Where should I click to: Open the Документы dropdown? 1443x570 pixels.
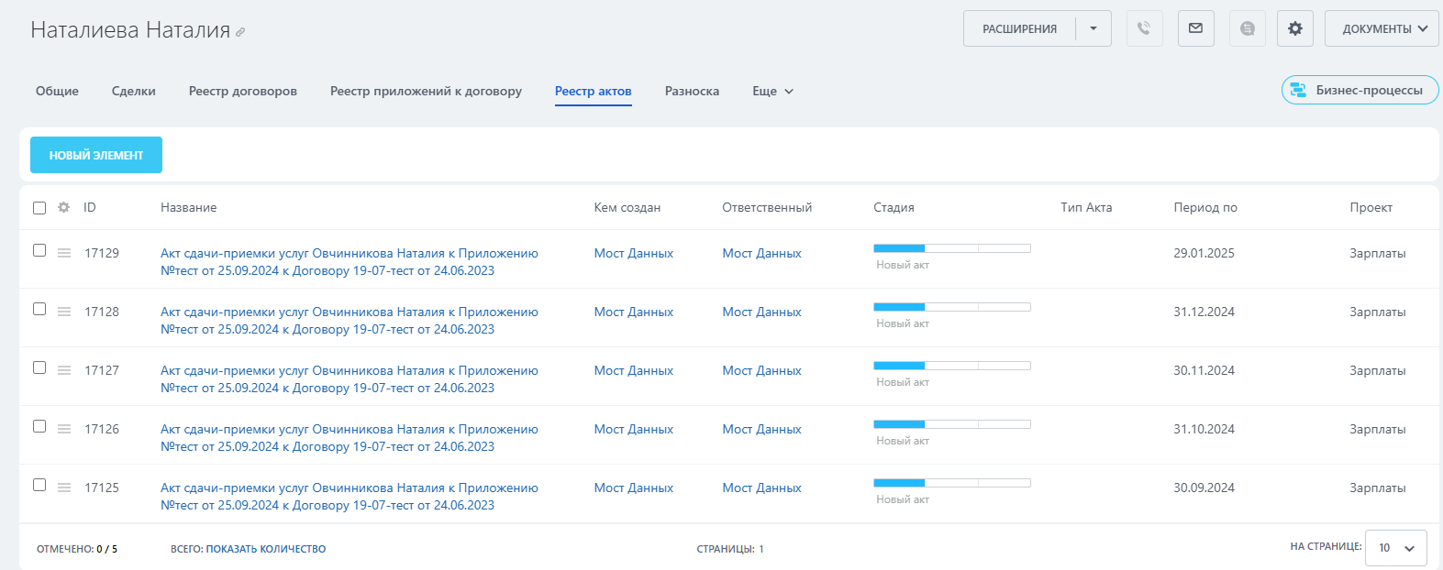click(1382, 28)
